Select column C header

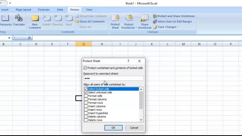(x=20, y=44)
